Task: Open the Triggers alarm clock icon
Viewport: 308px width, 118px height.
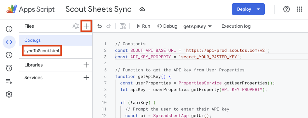Action: 9,68
